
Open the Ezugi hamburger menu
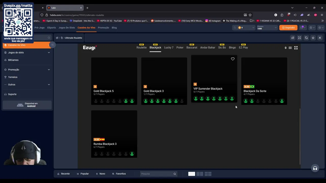click(290, 48)
